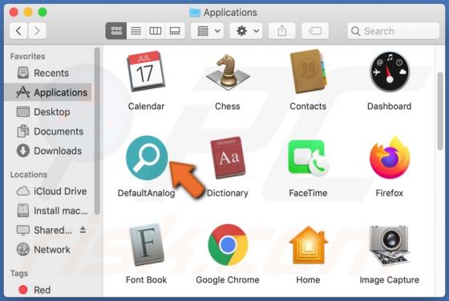The width and height of the screenshot is (449, 301).
Task: Open the Dashboard app icon
Action: (390, 71)
